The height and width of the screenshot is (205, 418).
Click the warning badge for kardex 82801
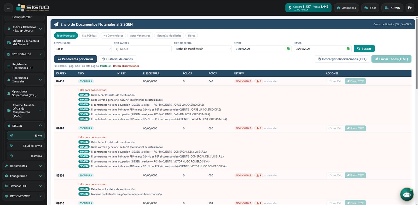pos(259,176)
